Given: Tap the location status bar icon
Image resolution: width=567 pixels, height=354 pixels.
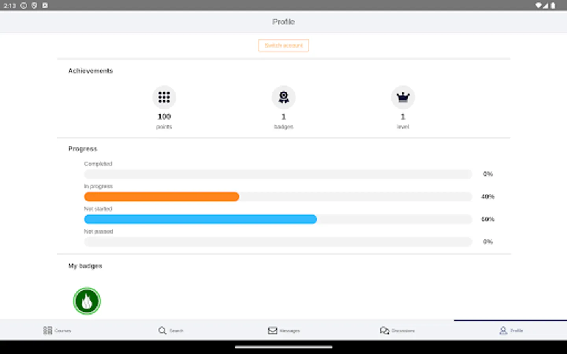Looking at the screenshot, I should (34, 6).
